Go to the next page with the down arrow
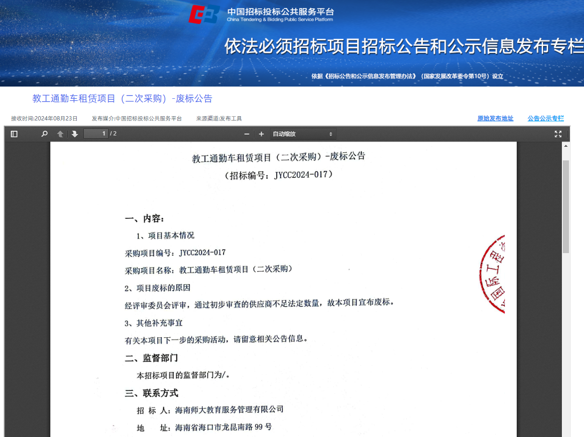This screenshot has width=584, height=437. (x=75, y=134)
